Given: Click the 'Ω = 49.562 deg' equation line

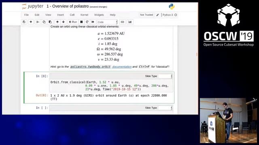Looking at the screenshot, I should (109, 49).
